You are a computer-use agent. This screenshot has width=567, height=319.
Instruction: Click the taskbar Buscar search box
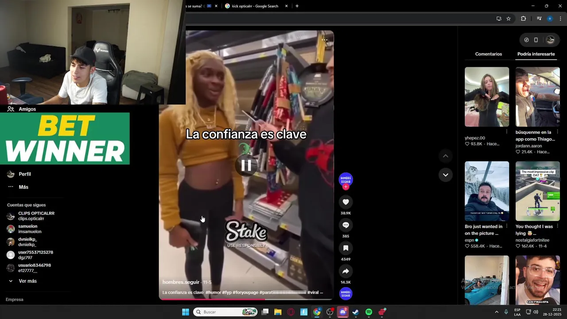tap(226, 312)
